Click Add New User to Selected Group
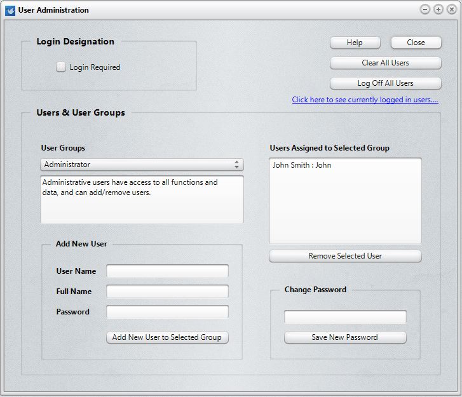Image resolution: width=462 pixels, height=397 pixels. click(x=167, y=337)
